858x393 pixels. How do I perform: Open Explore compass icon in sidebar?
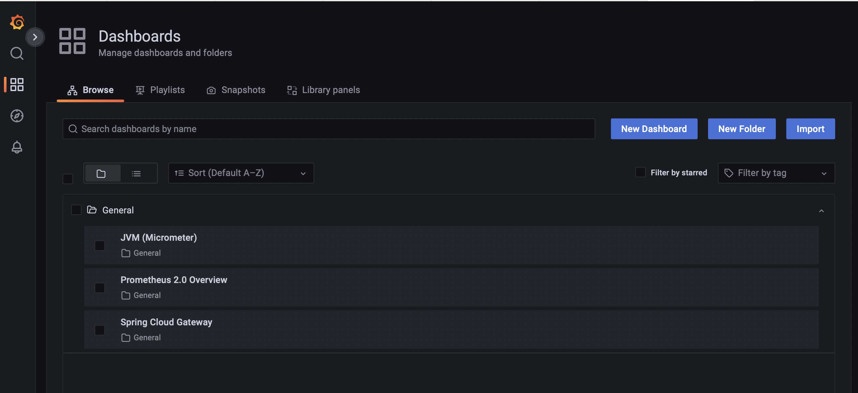tap(17, 116)
